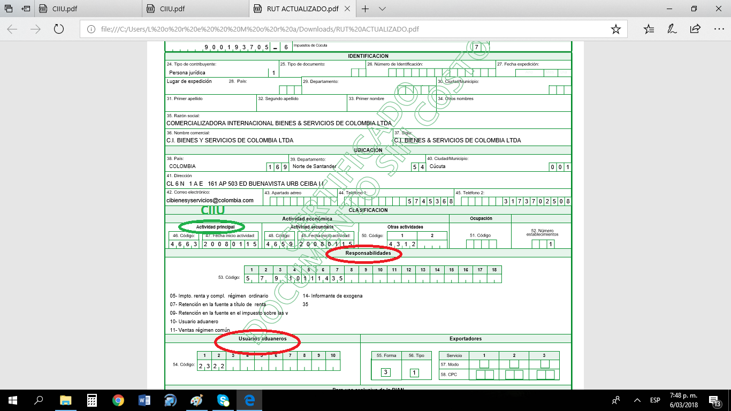
Task: Click the COLOMBIA country value
Action: click(182, 166)
